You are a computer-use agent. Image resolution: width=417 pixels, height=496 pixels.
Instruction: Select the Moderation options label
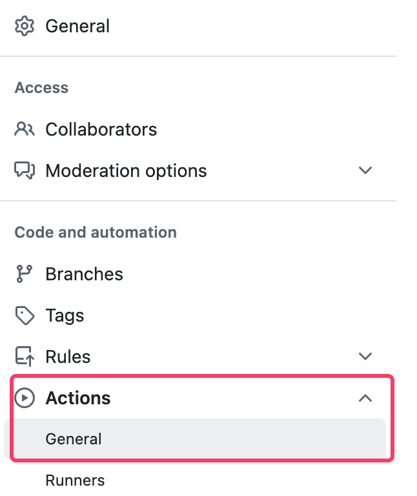click(x=126, y=170)
